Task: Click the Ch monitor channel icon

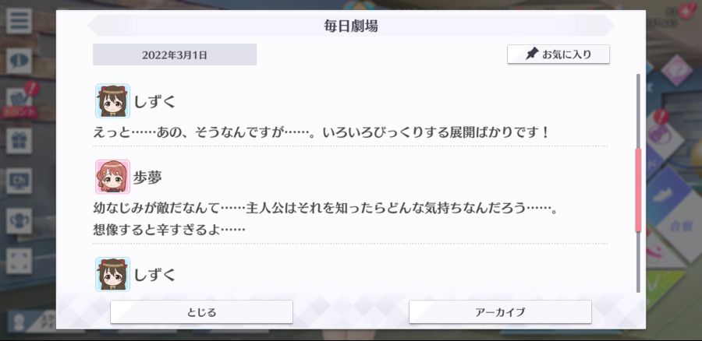Action: pos(19,181)
